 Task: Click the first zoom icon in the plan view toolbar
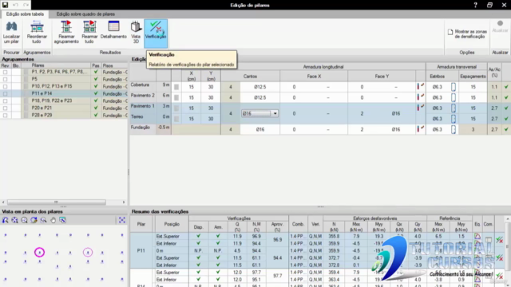click(6, 220)
